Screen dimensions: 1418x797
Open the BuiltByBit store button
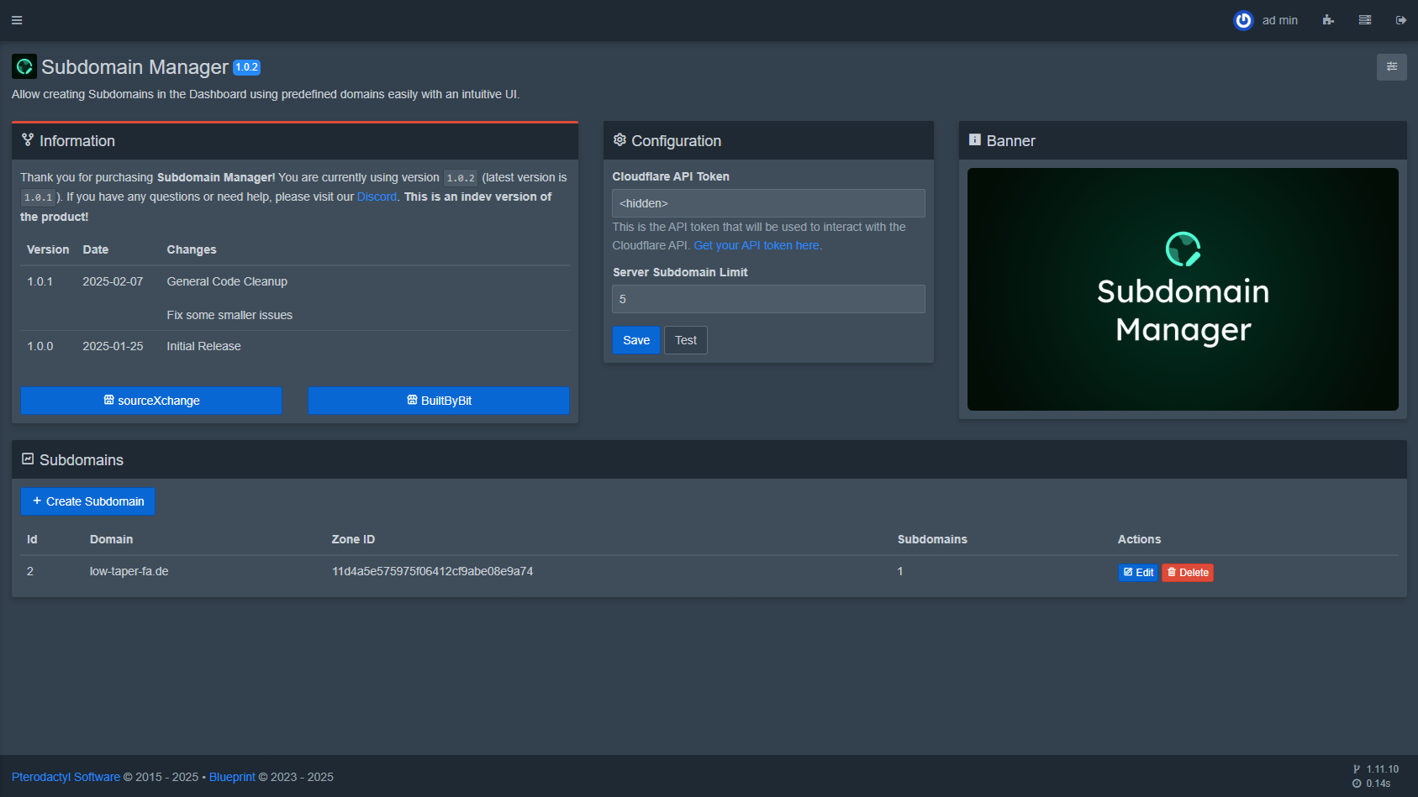[x=438, y=401]
